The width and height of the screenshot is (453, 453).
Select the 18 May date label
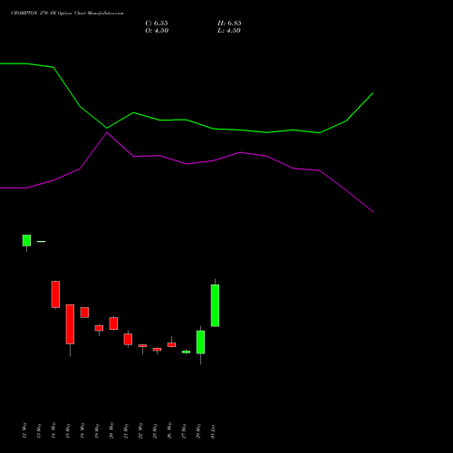pos(82,430)
